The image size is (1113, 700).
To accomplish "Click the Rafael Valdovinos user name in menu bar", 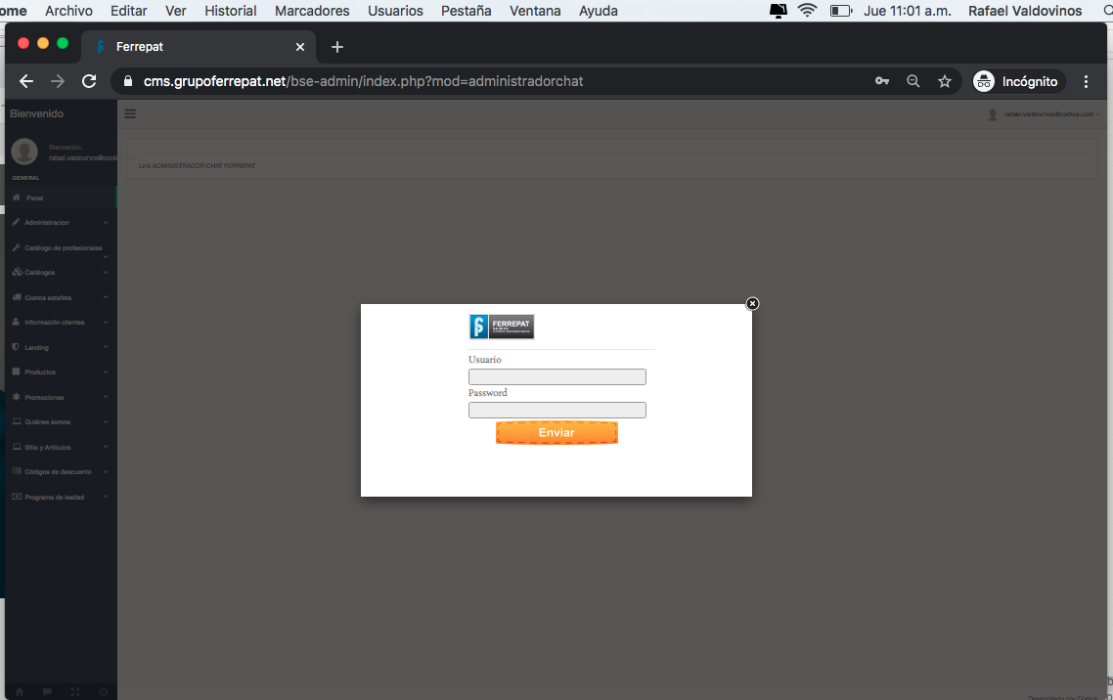I will 1025,11.
